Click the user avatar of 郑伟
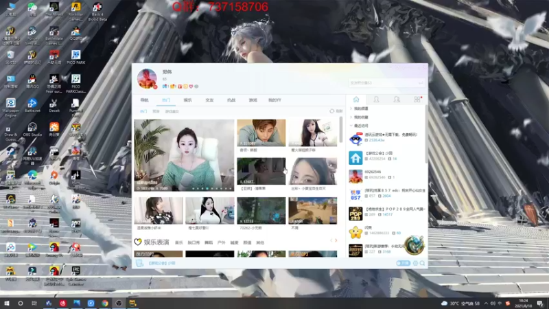Screen dimensions: 549x309 pos(147,79)
